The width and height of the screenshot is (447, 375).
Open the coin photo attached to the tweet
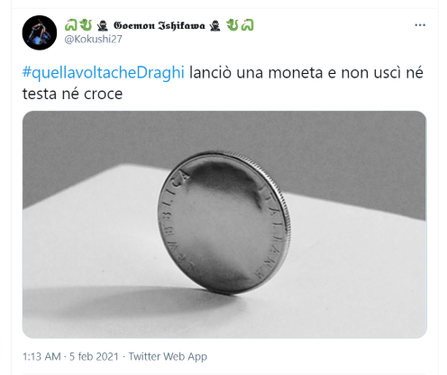click(x=224, y=224)
